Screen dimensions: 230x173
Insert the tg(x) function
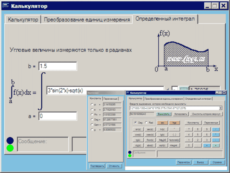(138, 140)
